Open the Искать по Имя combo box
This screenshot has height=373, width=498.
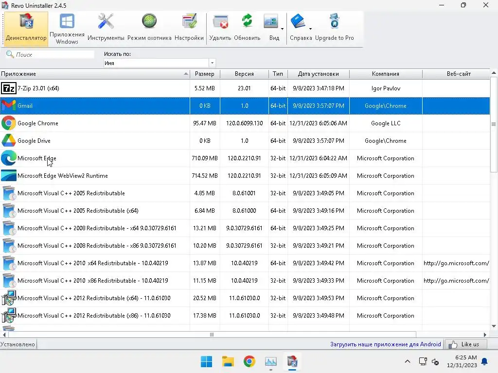[x=160, y=63]
